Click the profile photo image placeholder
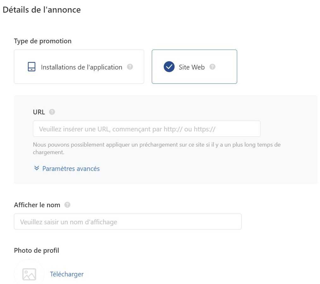This screenshot has width=320, height=284. pyautogui.click(x=29, y=274)
